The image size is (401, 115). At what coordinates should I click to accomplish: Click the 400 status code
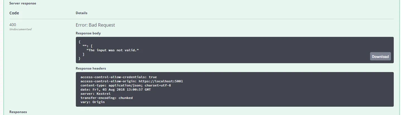tap(13, 25)
